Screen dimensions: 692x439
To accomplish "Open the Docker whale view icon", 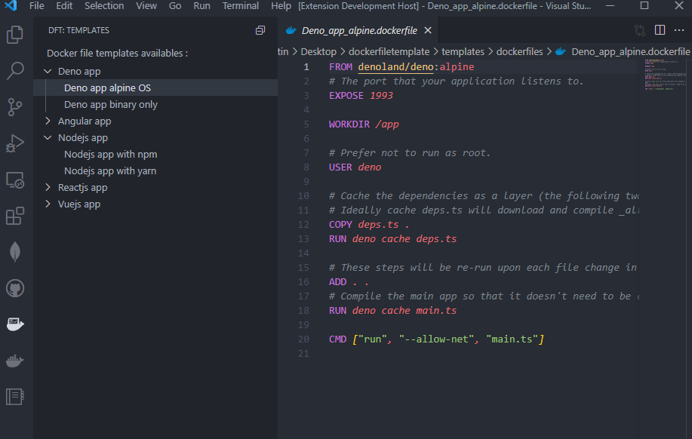I will tap(15, 361).
